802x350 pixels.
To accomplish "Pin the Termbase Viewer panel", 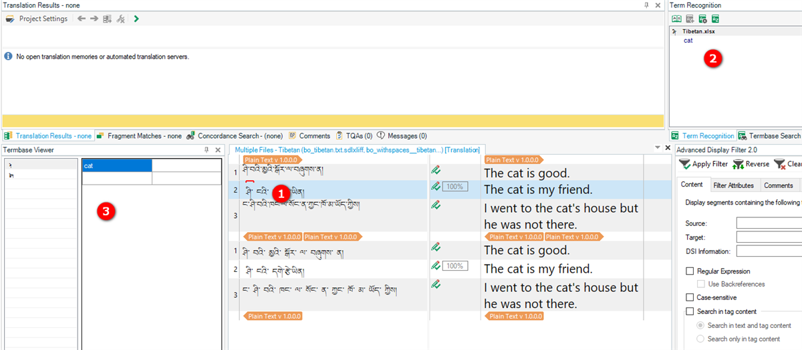I will point(207,150).
